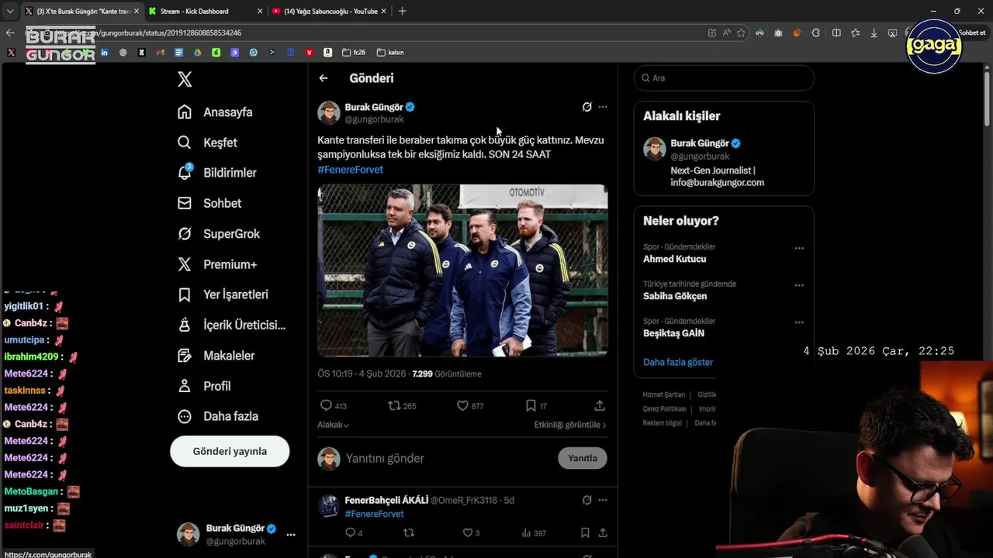The image size is (993, 558).
Task: Toggle split screen icon
Action: click(836, 33)
